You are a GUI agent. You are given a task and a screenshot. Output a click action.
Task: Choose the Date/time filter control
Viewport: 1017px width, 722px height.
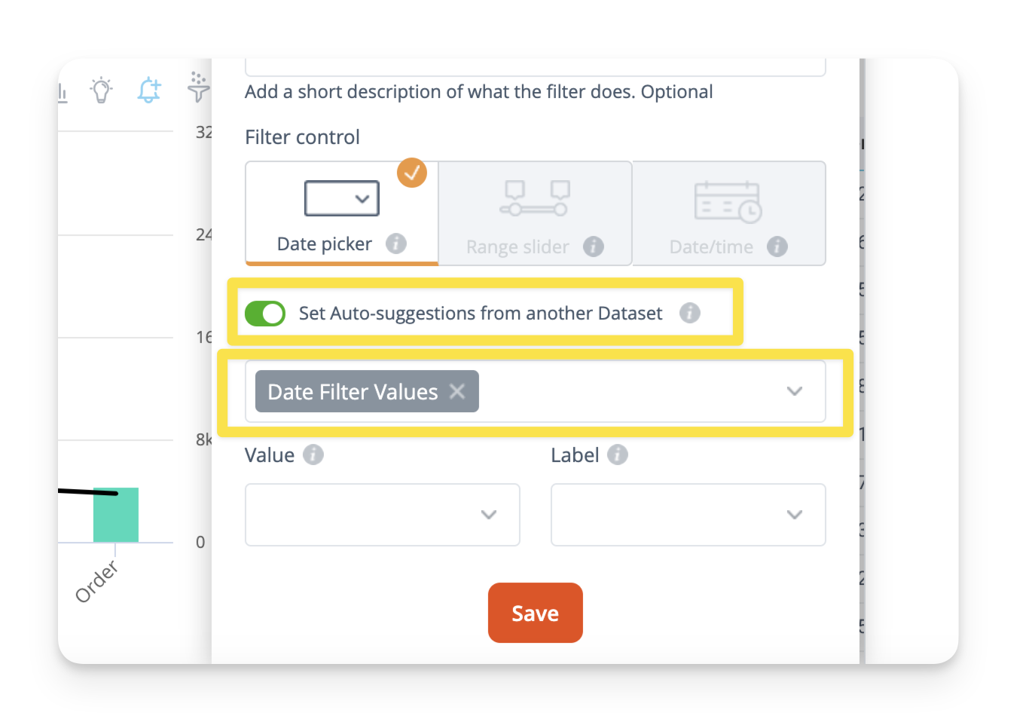click(x=729, y=213)
